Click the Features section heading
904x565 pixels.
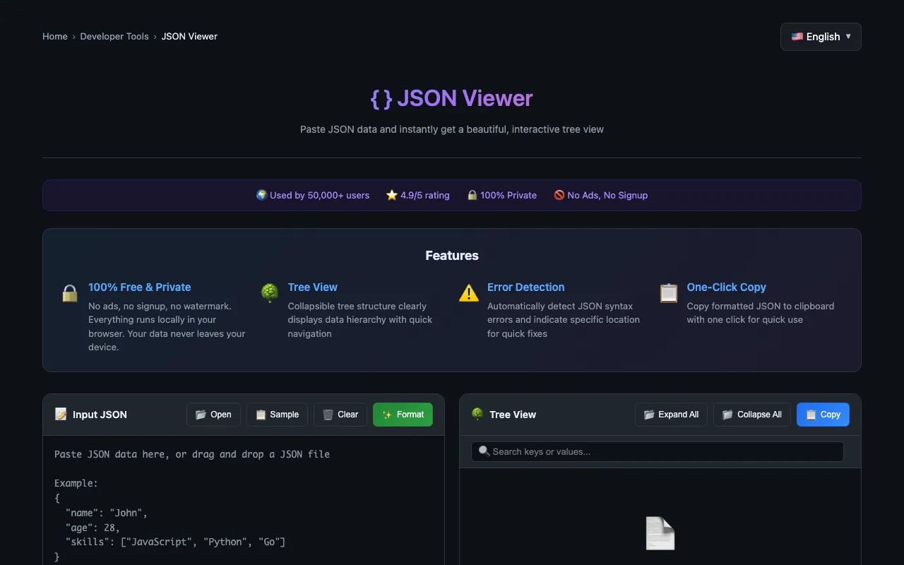click(x=452, y=256)
